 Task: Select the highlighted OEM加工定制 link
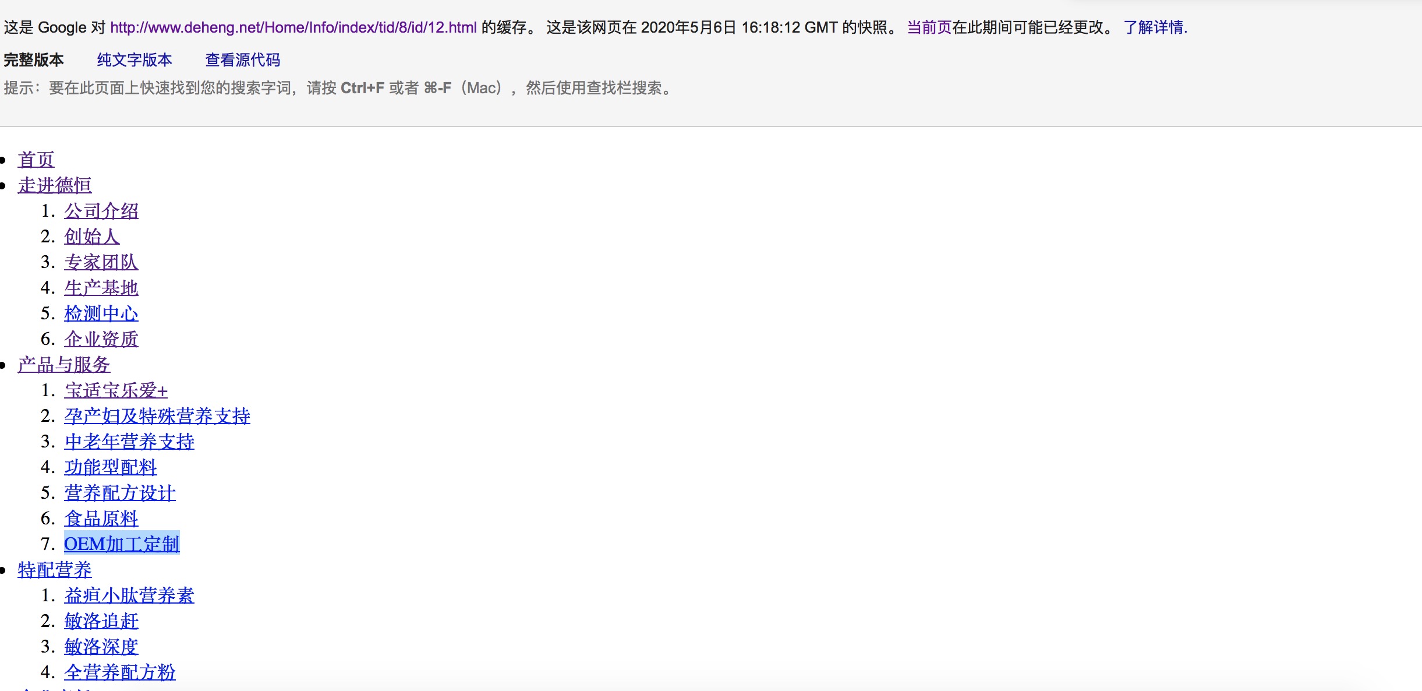coord(122,544)
